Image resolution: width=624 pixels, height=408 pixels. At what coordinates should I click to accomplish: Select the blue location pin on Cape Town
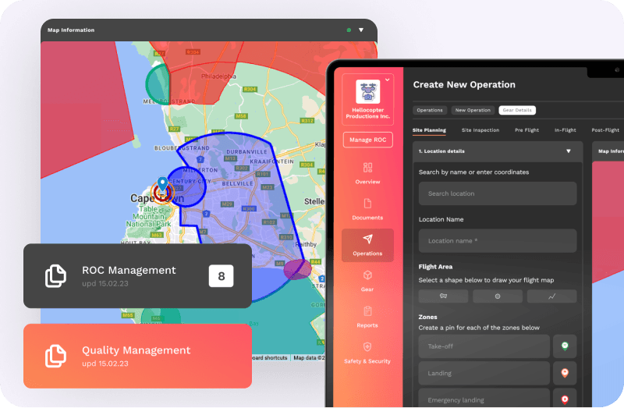[162, 184]
